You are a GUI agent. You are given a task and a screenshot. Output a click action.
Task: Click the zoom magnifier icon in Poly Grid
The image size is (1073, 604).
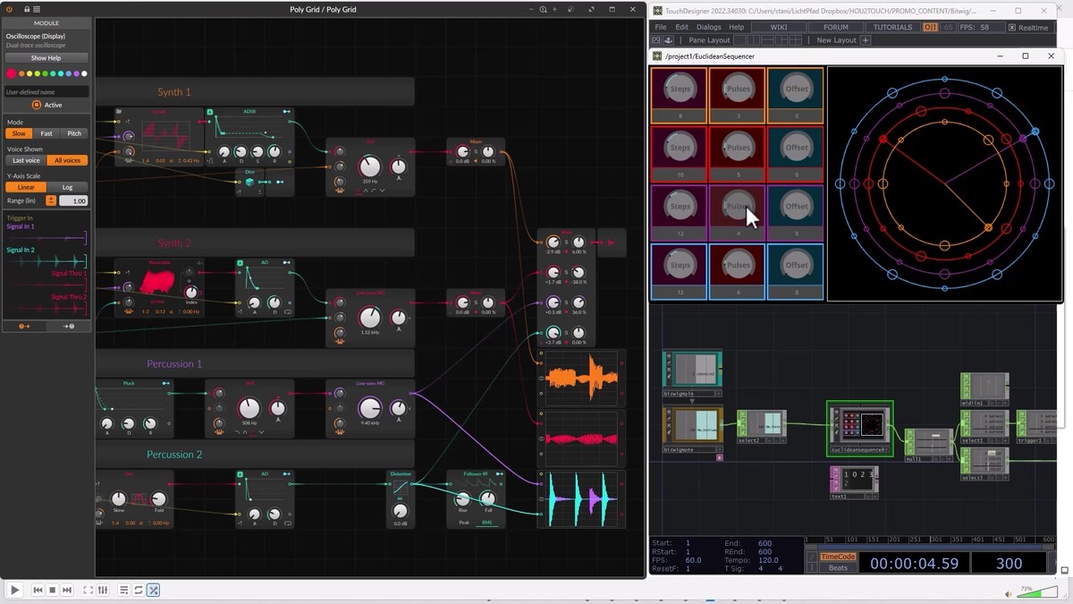[543, 9]
